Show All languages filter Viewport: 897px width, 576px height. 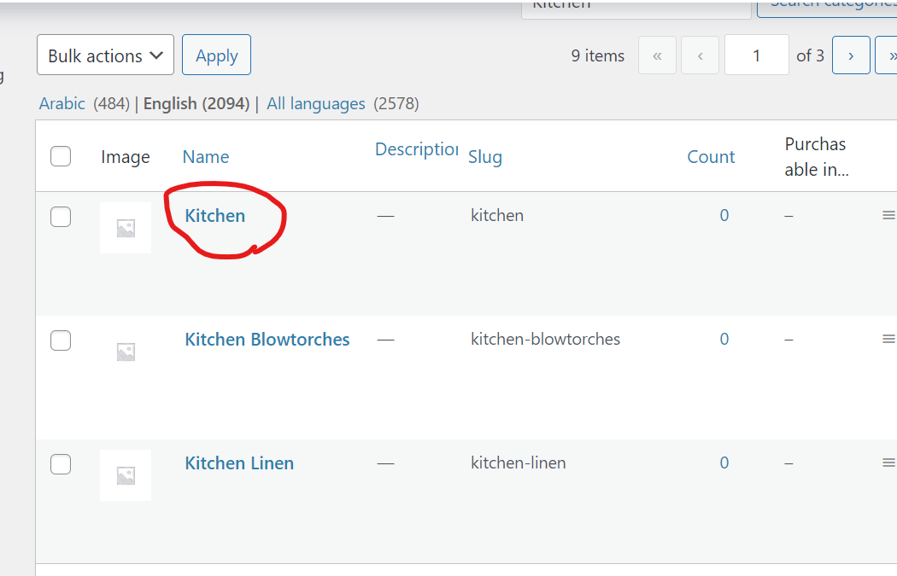tap(316, 103)
